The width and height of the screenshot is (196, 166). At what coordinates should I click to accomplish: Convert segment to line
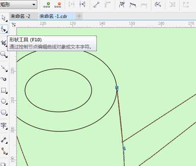tap(96, 5)
